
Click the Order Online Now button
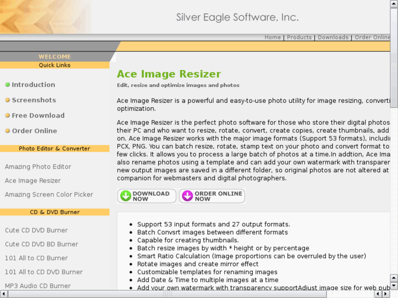click(212, 196)
